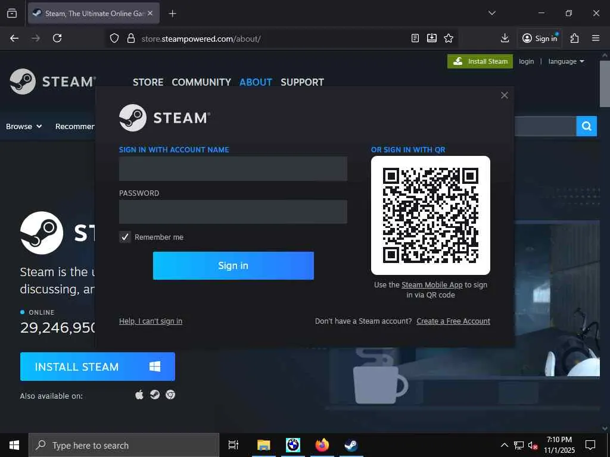Open the STORE menu
This screenshot has height=457, width=610.
pyautogui.click(x=148, y=82)
